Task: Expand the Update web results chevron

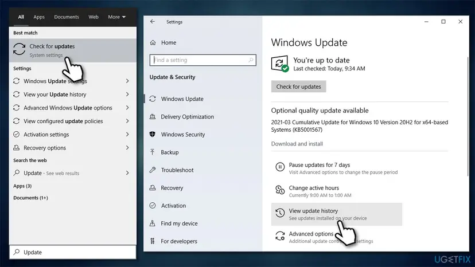Action: (x=127, y=173)
